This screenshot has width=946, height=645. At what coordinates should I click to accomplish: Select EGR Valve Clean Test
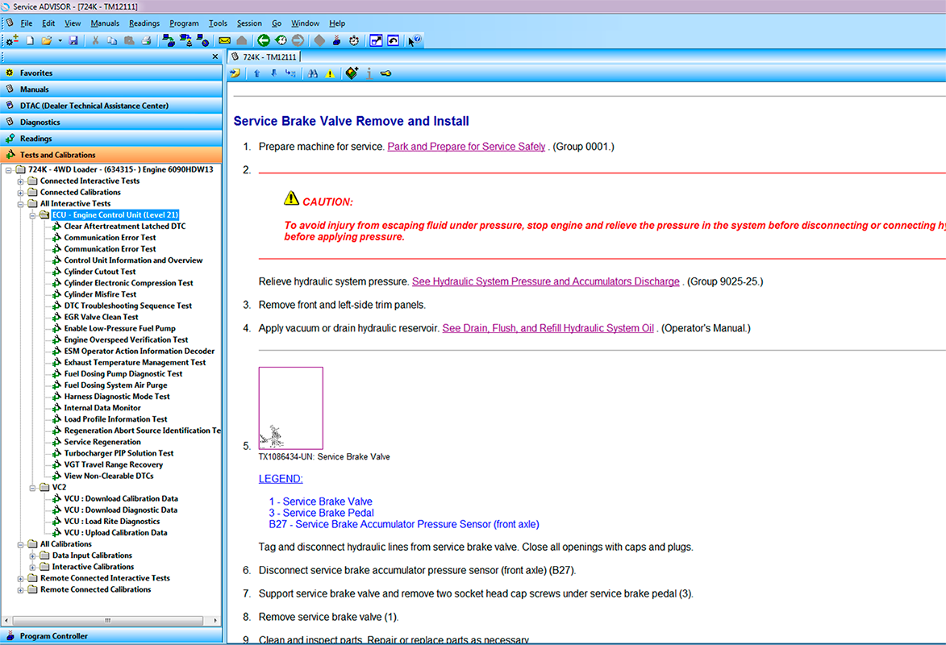point(101,317)
